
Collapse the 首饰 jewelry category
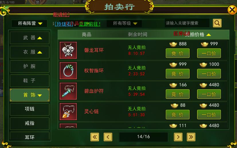pos(30,95)
